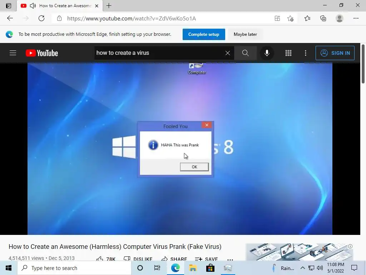The image size is (366, 275).
Task: Close the YouTube tab
Action: coord(97,6)
